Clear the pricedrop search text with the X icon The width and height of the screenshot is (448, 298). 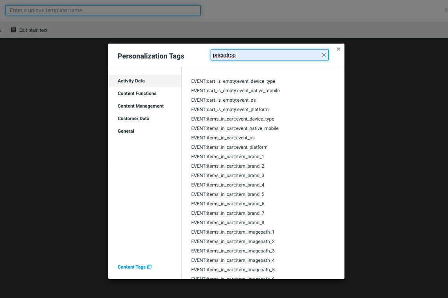324,55
